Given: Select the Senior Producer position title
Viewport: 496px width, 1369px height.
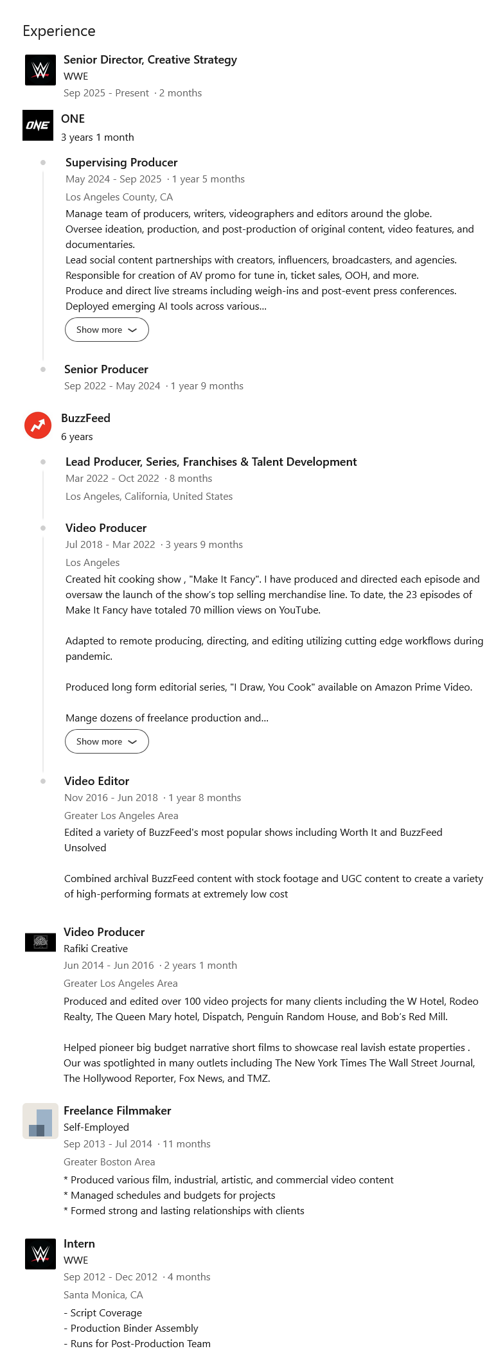Looking at the screenshot, I should click(x=106, y=369).
